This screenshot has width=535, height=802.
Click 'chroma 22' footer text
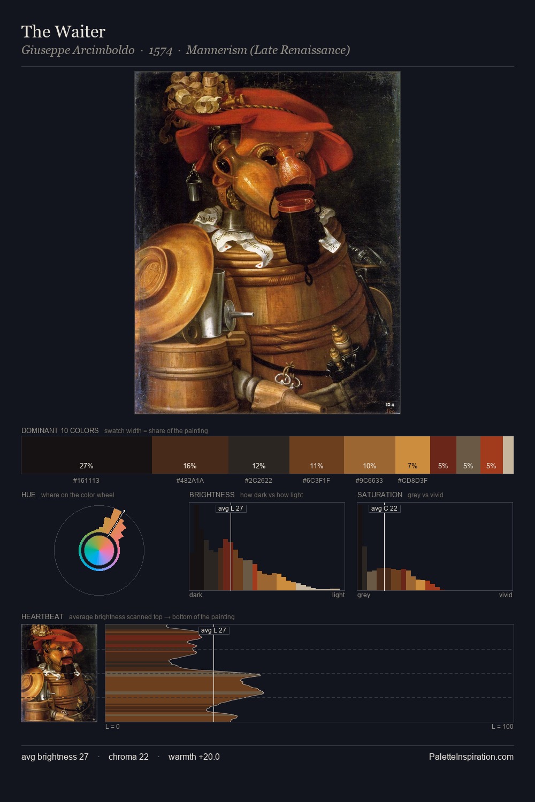tap(128, 757)
